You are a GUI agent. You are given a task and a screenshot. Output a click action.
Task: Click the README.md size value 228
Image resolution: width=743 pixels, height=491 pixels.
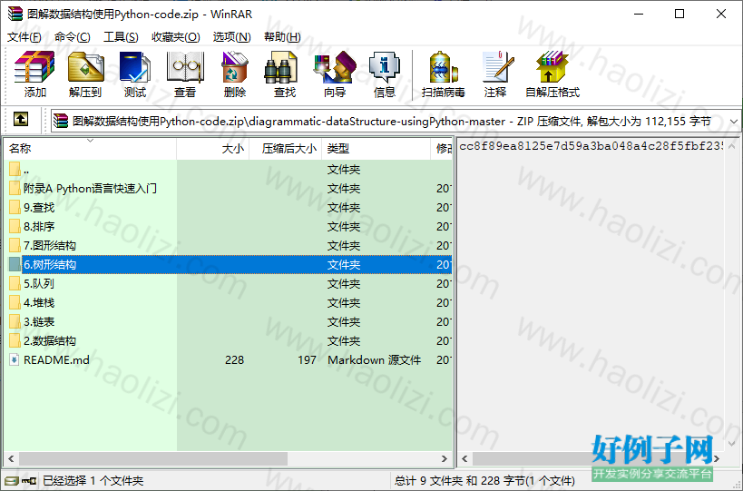click(x=235, y=359)
